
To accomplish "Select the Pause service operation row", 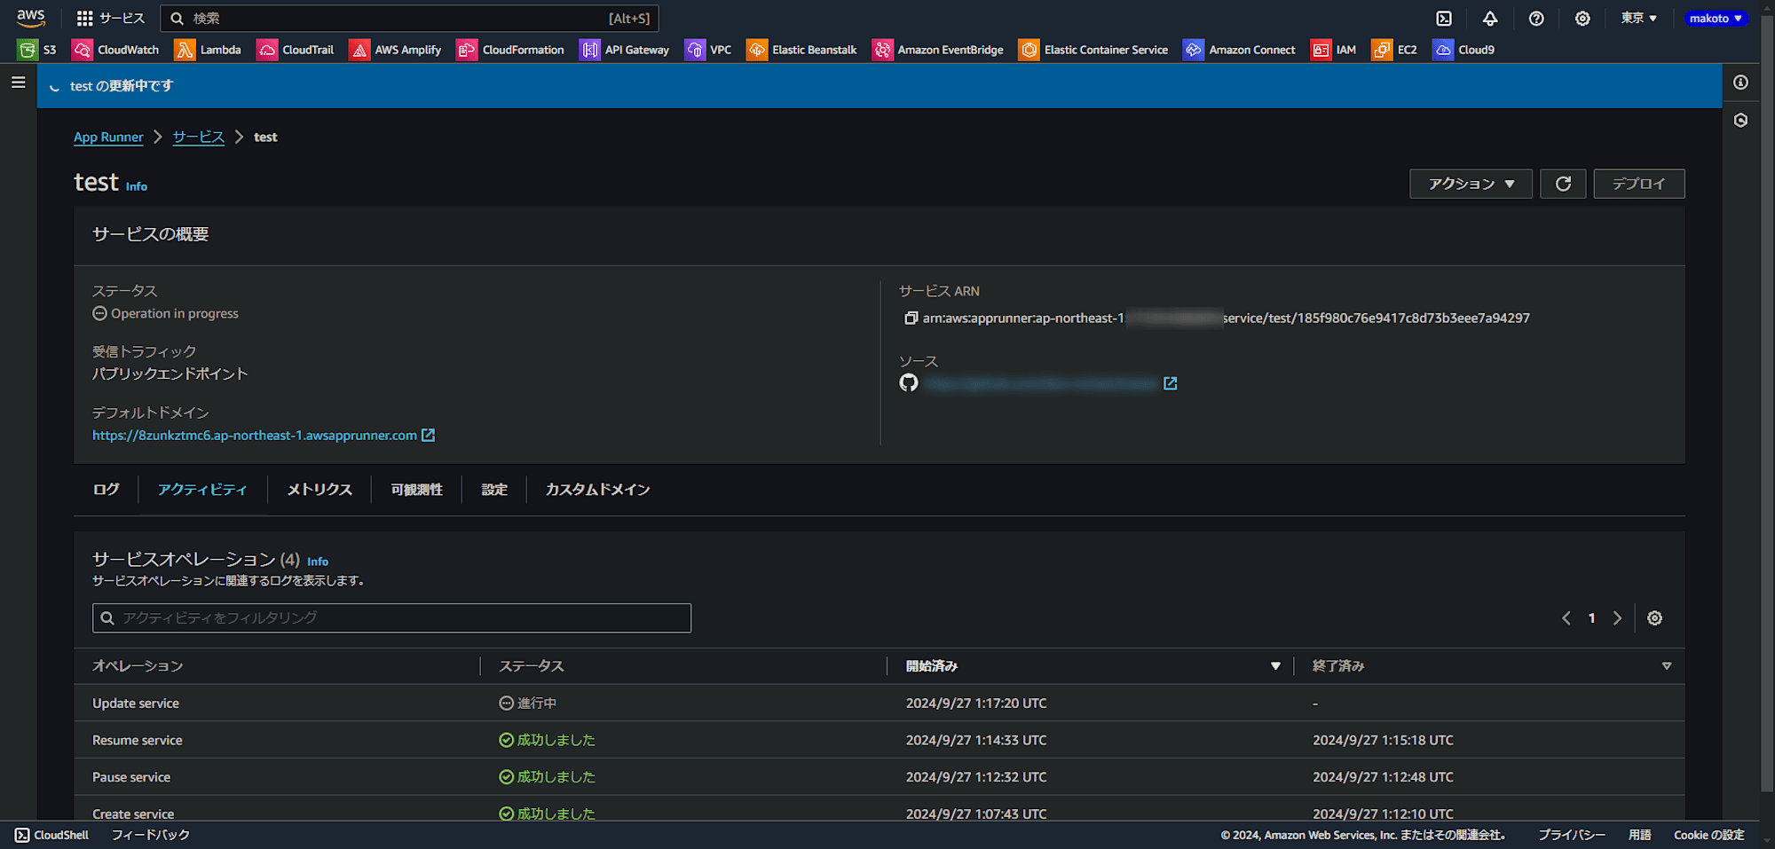I will tap(880, 777).
